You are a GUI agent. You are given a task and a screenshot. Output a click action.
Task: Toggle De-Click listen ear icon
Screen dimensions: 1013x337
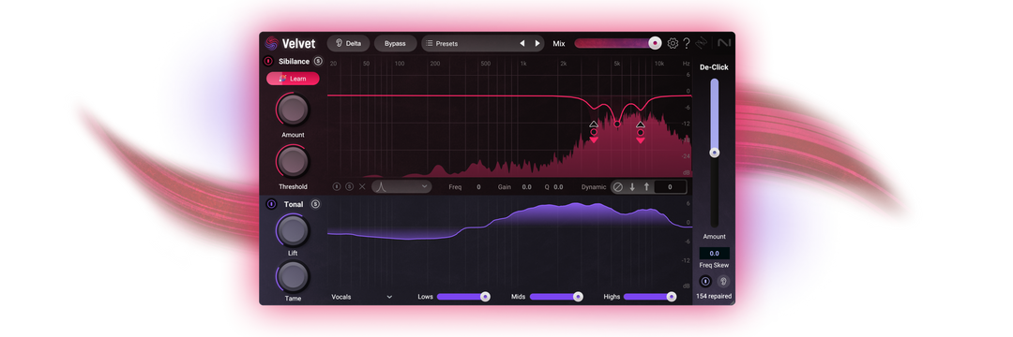coord(723,281)
